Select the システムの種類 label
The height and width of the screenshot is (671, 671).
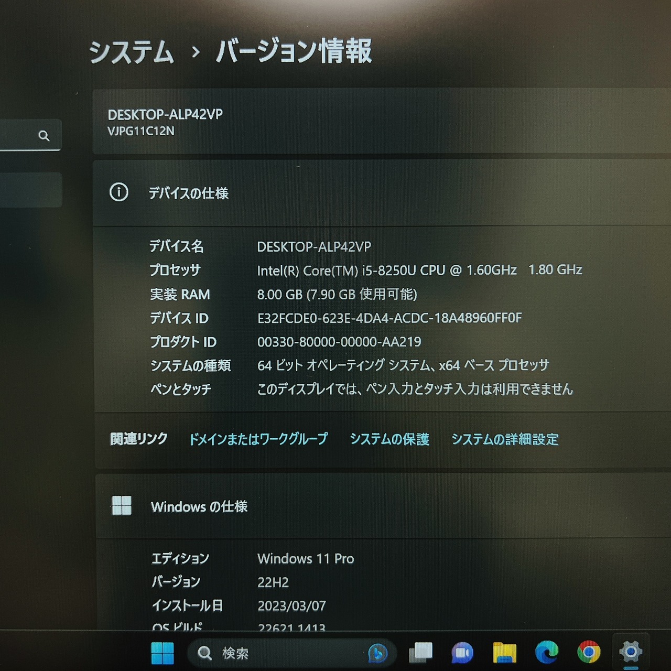pyautogui.click(x=190, y=365)
